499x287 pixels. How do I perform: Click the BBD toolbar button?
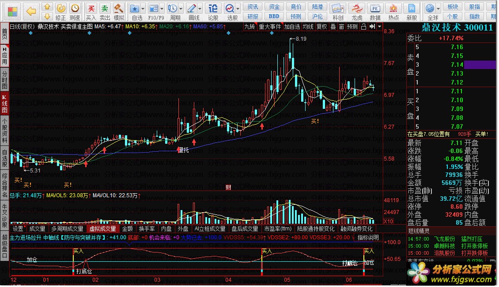(274, 16)
